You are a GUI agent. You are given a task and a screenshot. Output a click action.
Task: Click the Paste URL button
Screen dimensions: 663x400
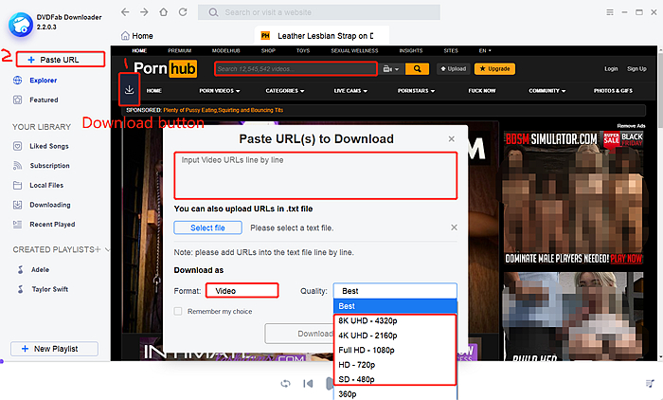[61, 60]
